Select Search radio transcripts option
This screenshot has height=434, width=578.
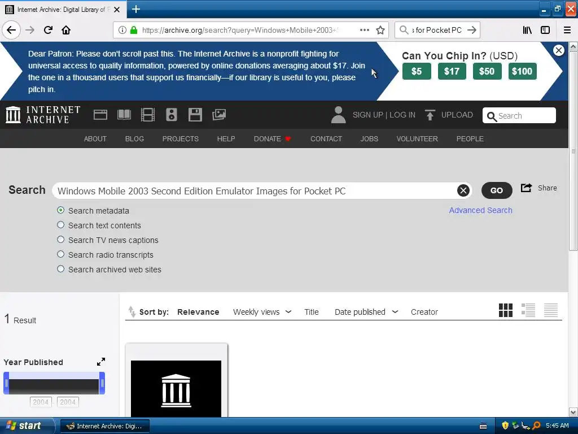[61, 254]
